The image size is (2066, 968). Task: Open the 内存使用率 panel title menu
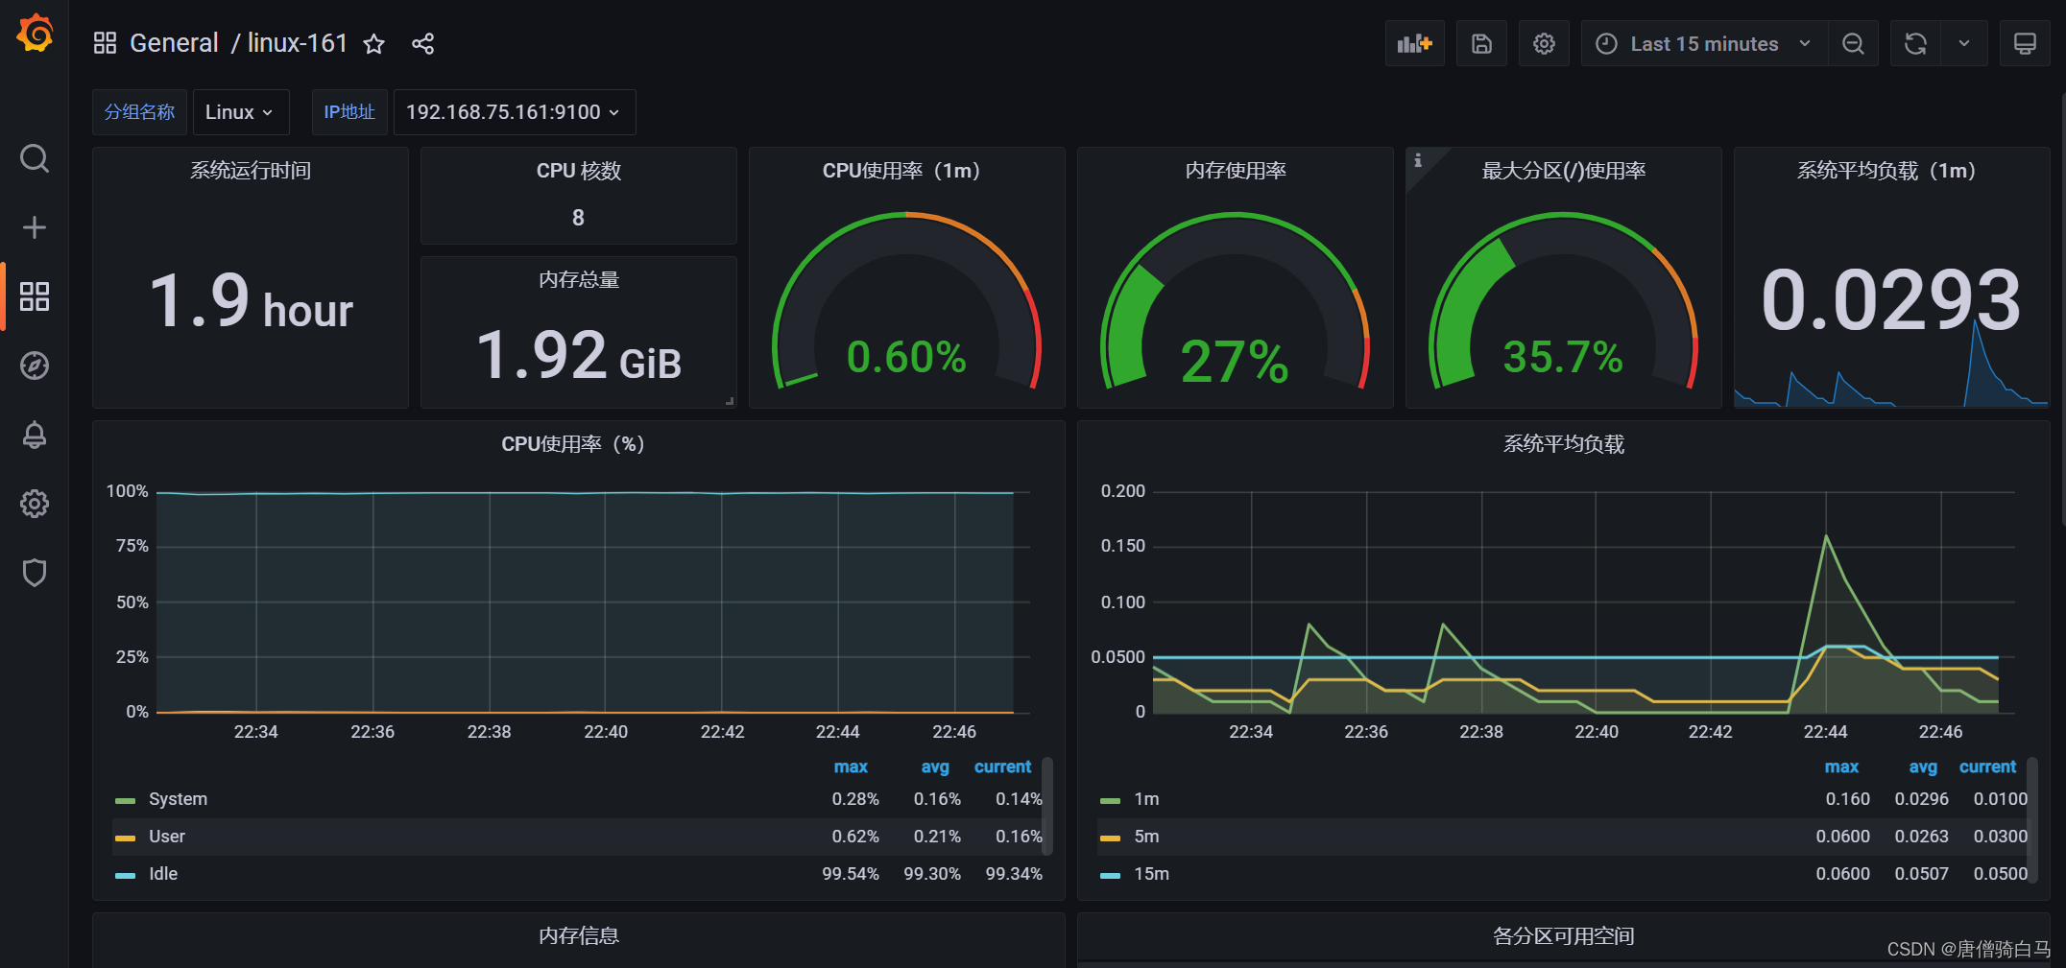click(x=1236, y=171)
